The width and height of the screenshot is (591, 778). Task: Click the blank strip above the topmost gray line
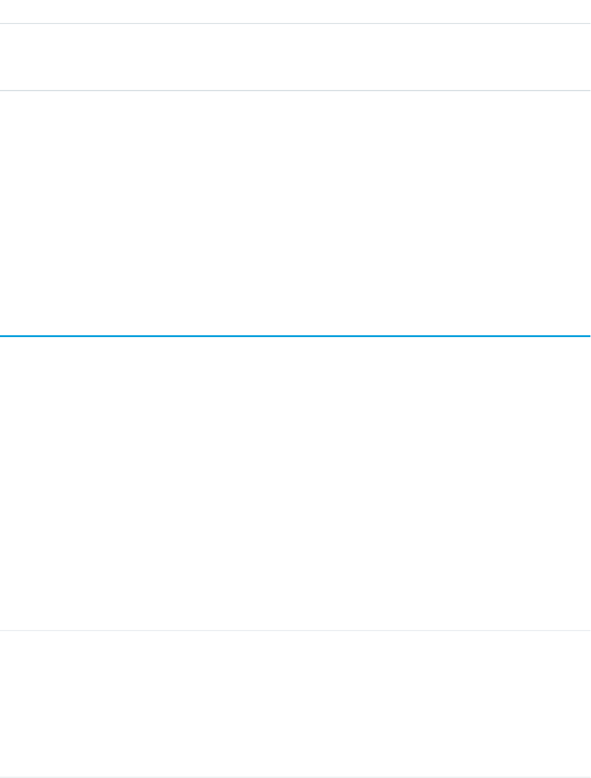[295, 12]
